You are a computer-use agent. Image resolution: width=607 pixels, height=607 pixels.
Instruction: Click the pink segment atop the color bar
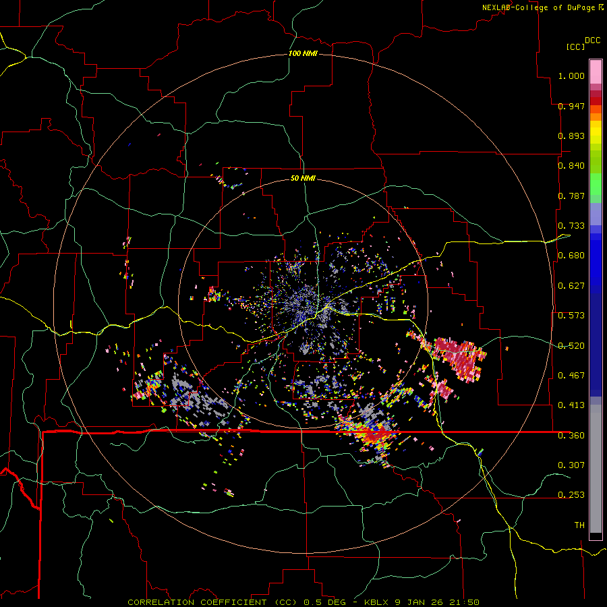[x=596, y=71]
